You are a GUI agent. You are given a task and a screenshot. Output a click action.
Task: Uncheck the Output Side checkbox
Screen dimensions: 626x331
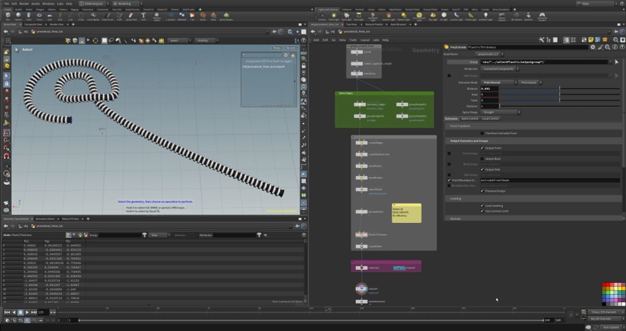click(482, 169)
